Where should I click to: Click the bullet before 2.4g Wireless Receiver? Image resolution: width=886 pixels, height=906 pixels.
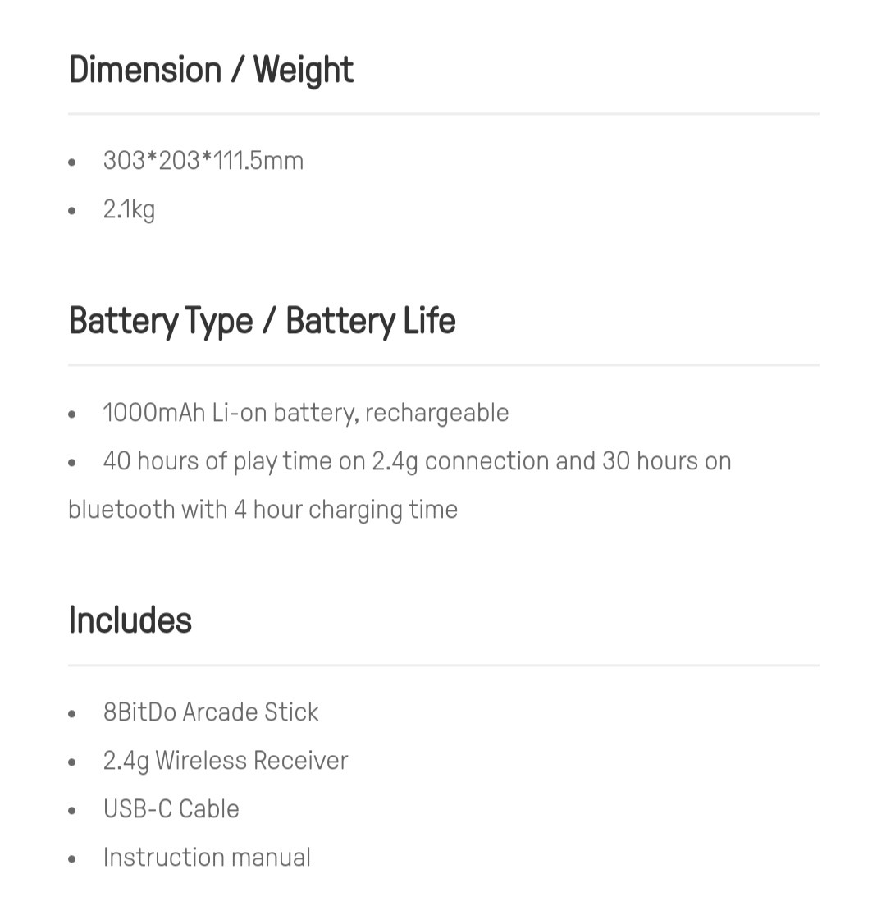coord(71,762)
